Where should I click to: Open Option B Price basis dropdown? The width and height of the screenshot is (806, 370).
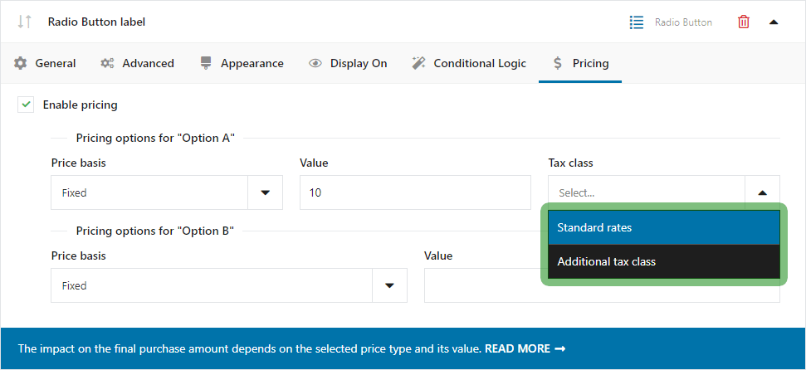(x=229, y=285)
